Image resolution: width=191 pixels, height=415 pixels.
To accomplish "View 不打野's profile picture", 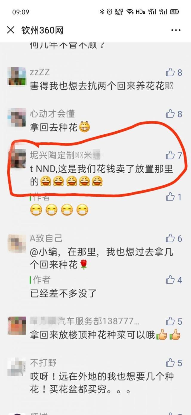I will [17, 368].
